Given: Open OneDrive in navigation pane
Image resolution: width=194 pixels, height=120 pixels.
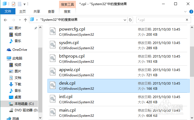Looking at the screenshot, I should coord(17,50).
